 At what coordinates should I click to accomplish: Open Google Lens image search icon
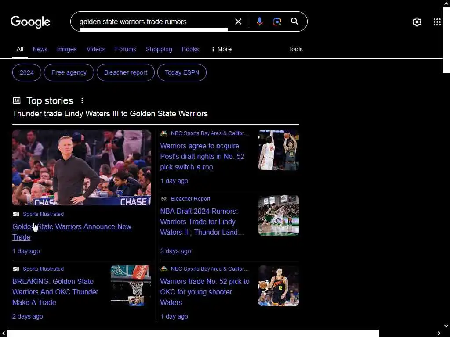coord(277,22)
